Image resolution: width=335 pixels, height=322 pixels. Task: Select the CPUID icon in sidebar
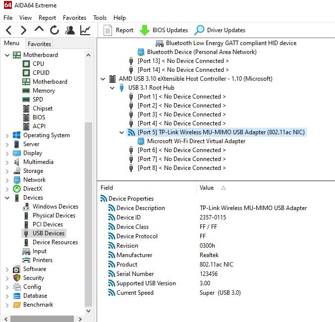tap(26, 73)
